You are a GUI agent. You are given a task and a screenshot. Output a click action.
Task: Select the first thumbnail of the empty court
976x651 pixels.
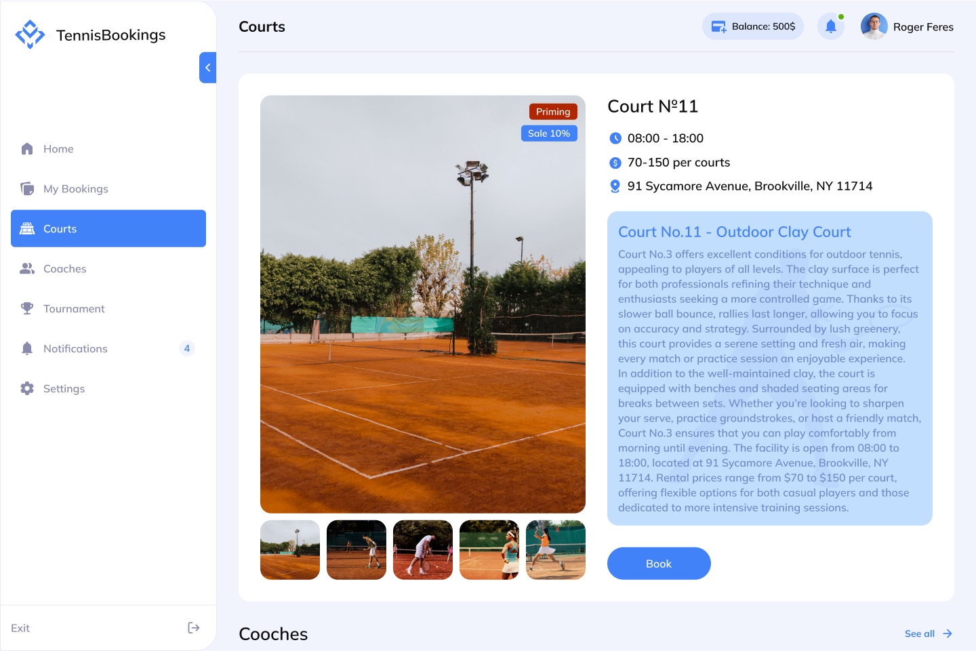coord(290,550)
